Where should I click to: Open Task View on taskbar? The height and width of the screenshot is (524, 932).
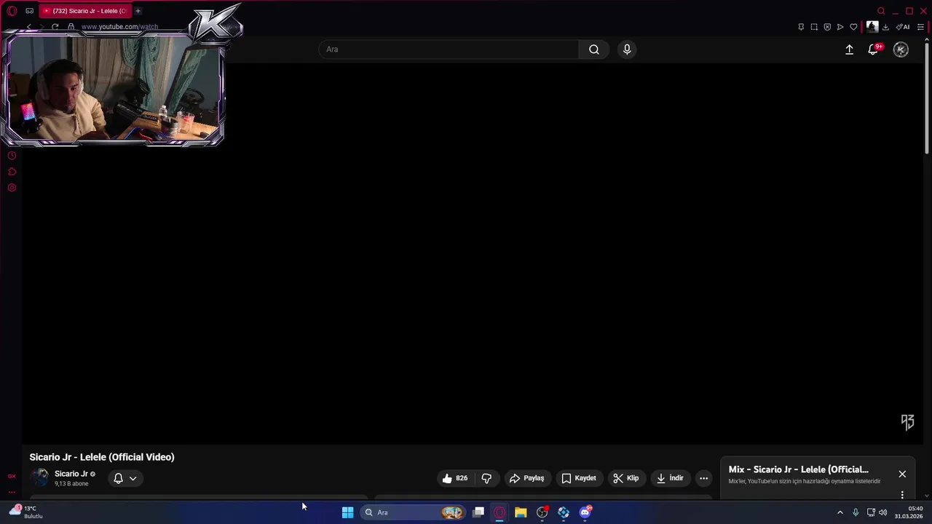tap(478, 512)
